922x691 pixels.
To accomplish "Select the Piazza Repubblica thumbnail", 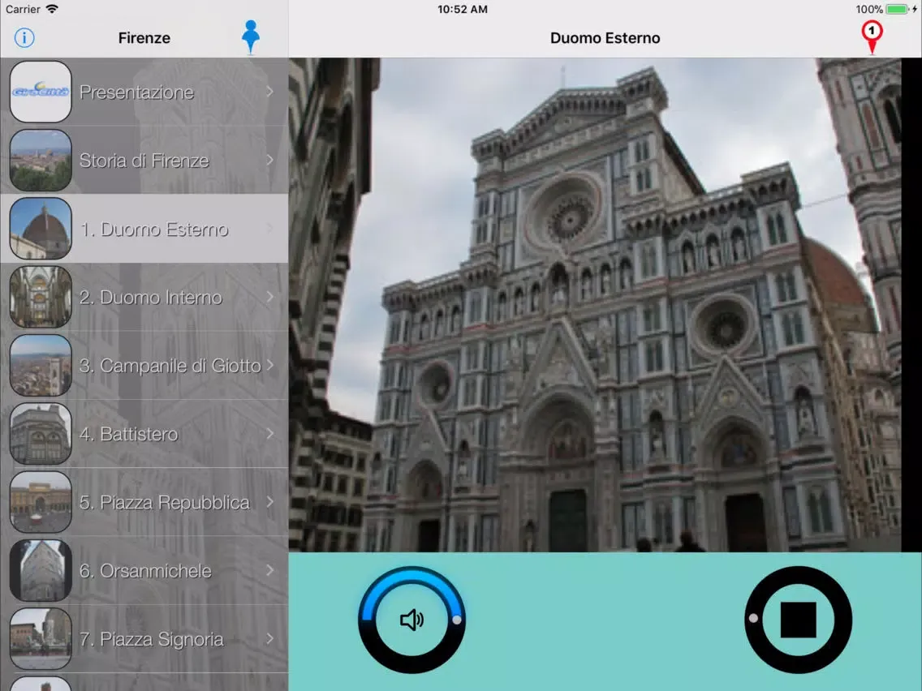I will (x=41, y=502).
